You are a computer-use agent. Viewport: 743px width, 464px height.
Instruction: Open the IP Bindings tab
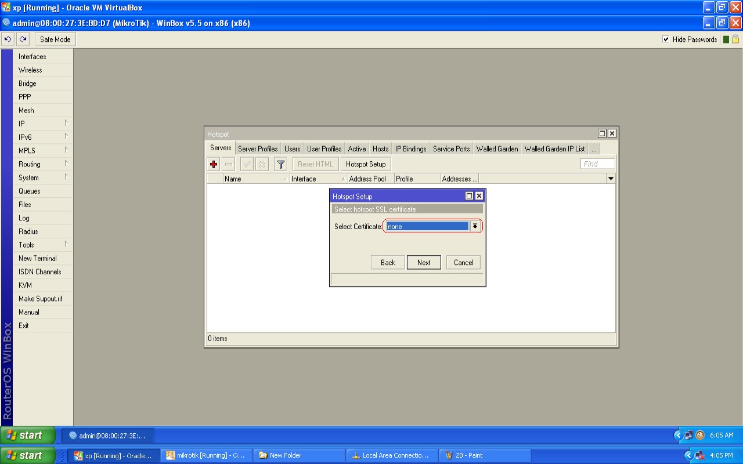(411, 148)
